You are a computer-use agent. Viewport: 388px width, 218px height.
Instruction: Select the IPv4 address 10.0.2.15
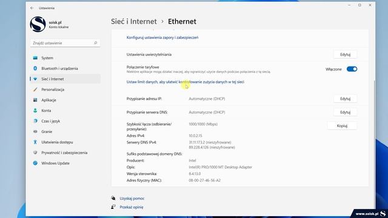click(195, 136)
